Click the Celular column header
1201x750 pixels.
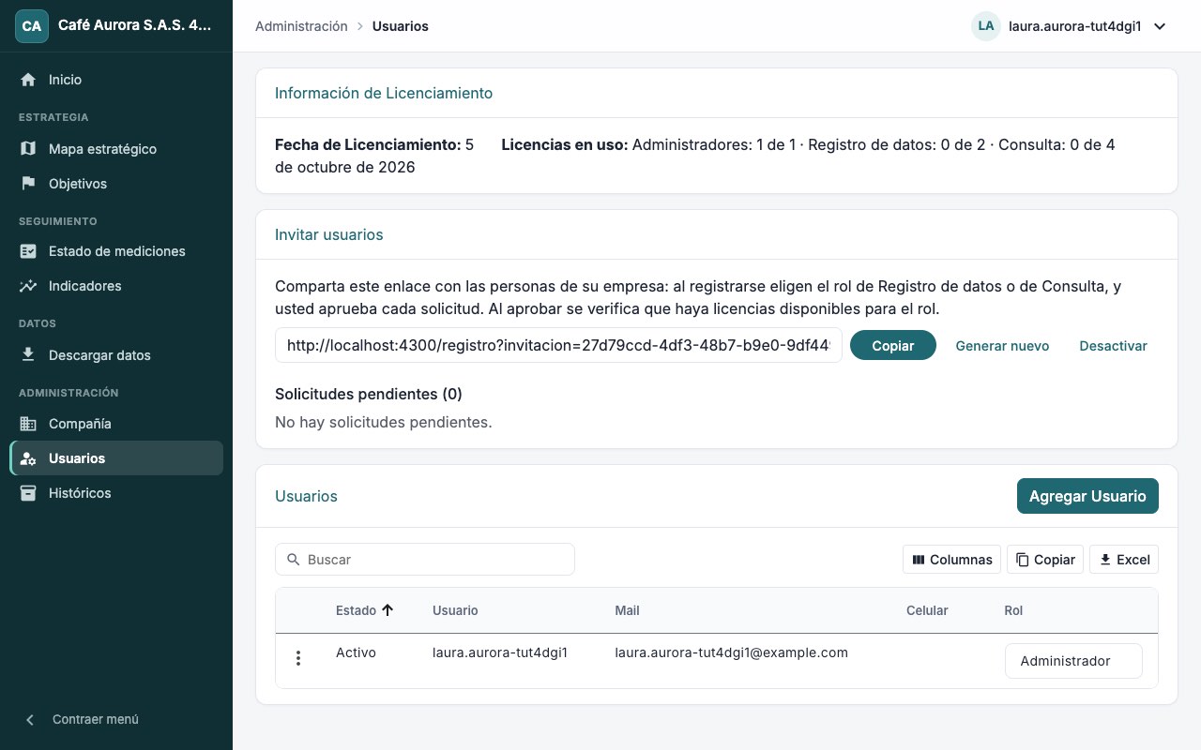[x=927, y=610]
